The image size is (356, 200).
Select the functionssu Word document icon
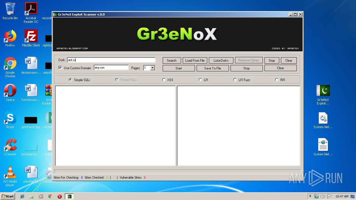31,93
